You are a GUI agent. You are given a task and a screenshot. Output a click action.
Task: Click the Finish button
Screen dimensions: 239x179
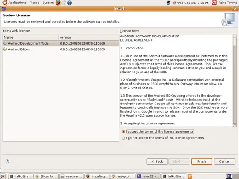tap(202, 162)
